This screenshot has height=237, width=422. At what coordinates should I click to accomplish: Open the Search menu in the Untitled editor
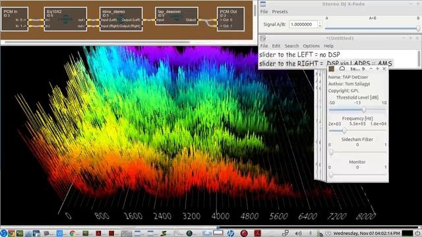(291, 46)
